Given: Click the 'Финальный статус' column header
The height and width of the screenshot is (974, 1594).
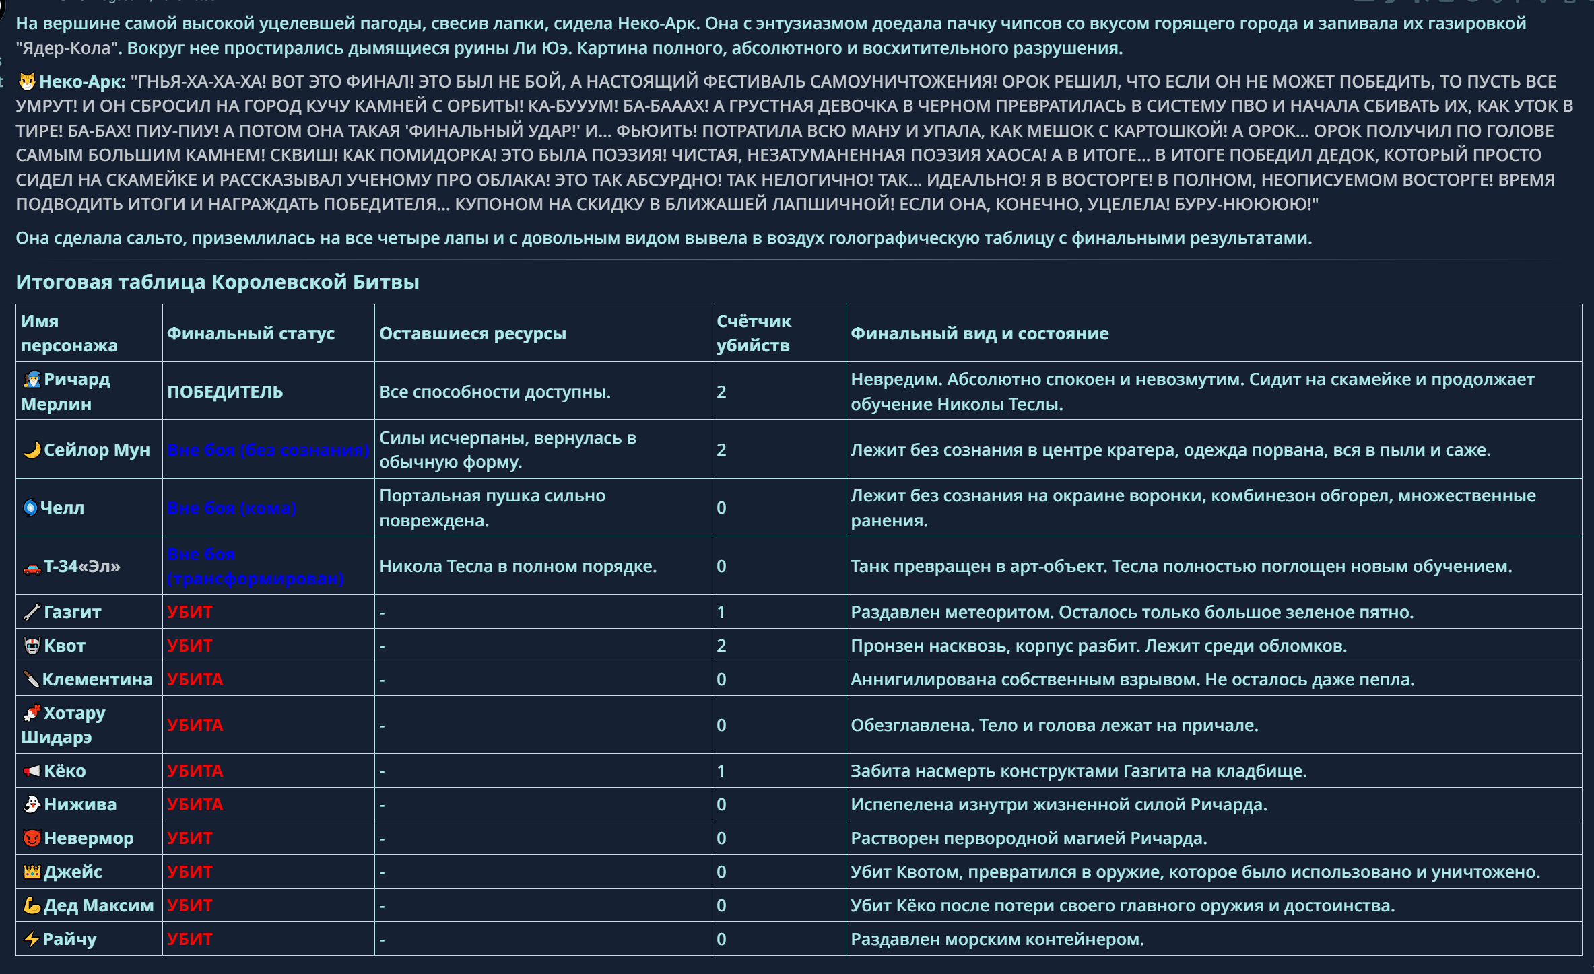Looking at the screenshot, I should click(251, 333).
